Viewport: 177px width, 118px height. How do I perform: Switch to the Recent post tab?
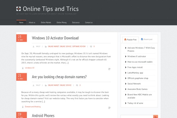click(147, 40)
